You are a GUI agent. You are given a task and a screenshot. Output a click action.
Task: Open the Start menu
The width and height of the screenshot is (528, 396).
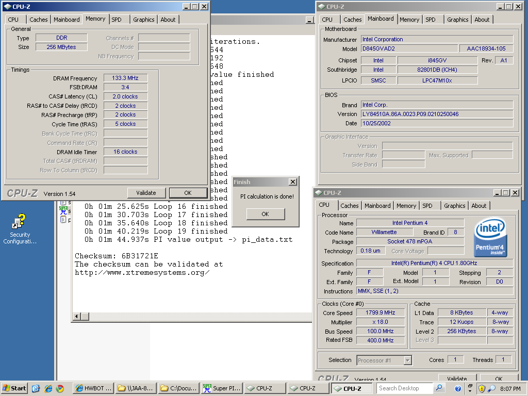click(14, 388)
